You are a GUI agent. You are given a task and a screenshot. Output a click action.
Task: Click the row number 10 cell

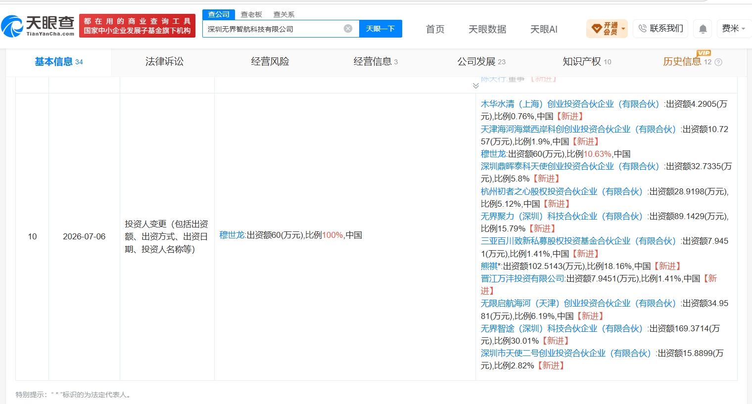[32, 236]
